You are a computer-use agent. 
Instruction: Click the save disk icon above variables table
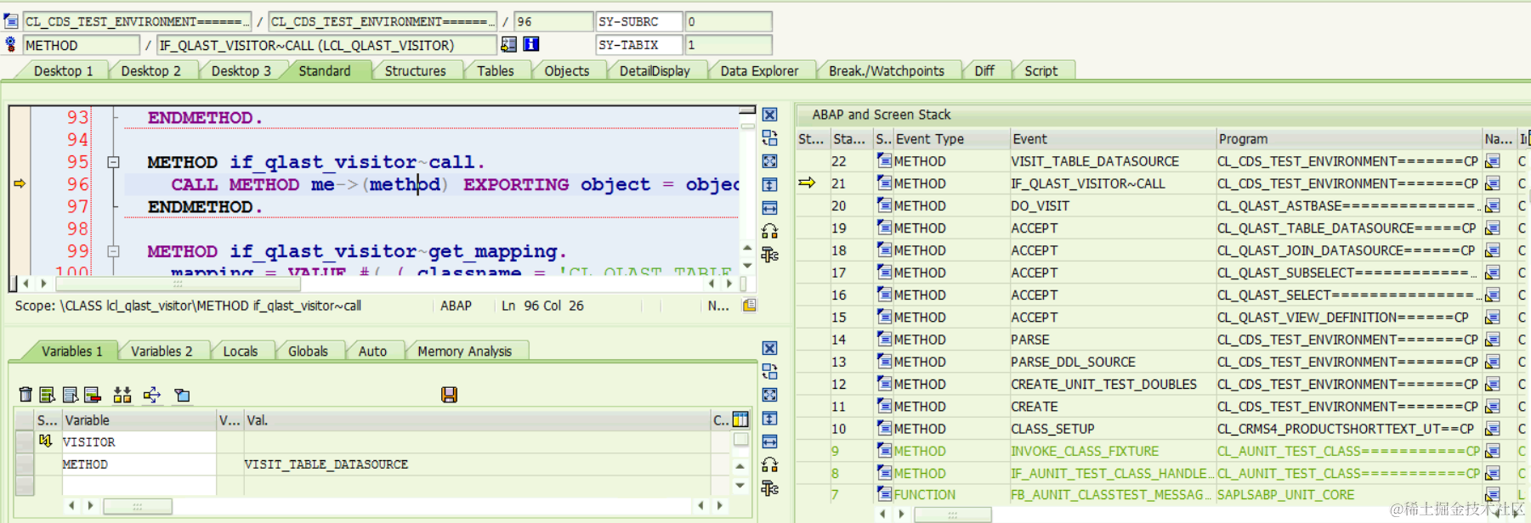coord(449,394)
